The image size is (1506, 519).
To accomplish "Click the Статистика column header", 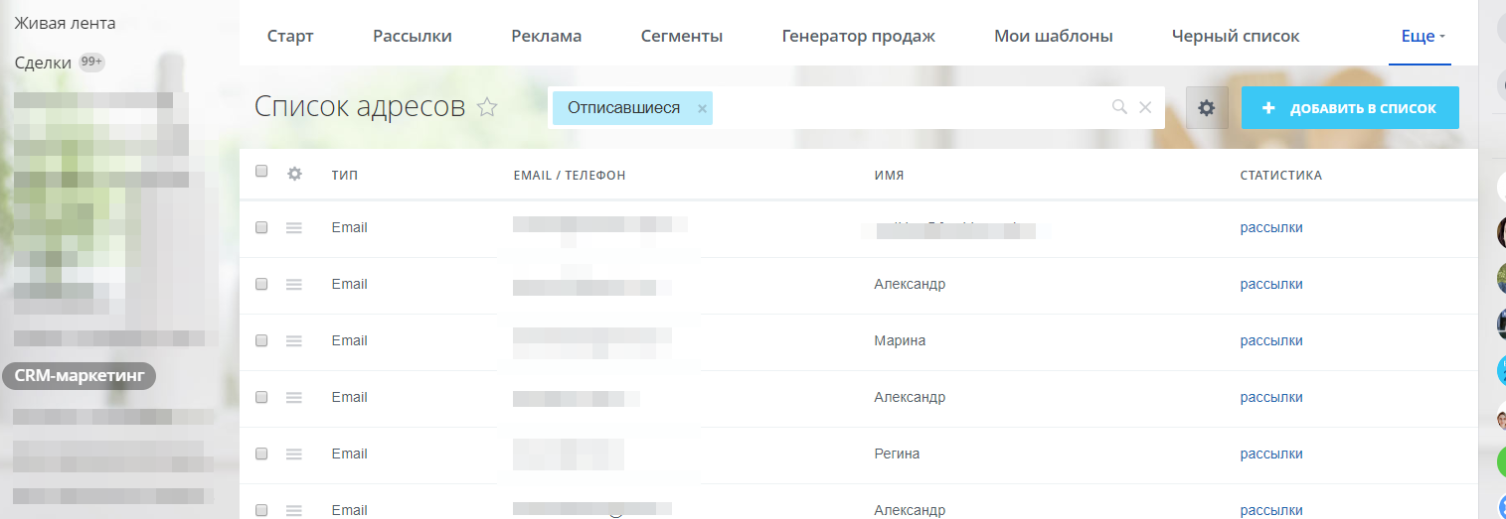I will 1281,175.
